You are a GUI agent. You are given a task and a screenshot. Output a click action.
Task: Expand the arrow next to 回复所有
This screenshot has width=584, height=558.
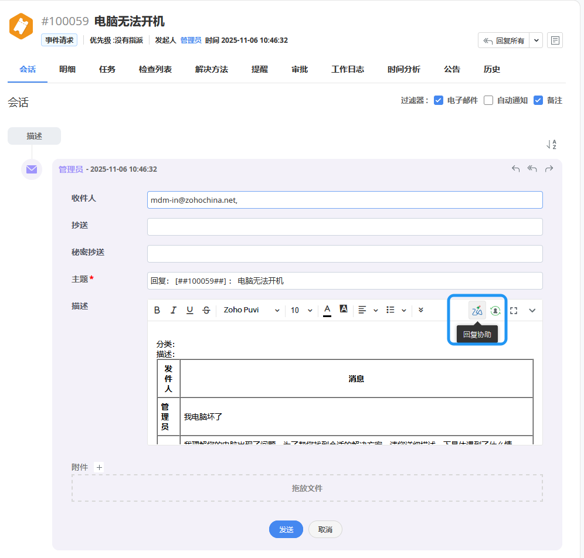point(537,40)
